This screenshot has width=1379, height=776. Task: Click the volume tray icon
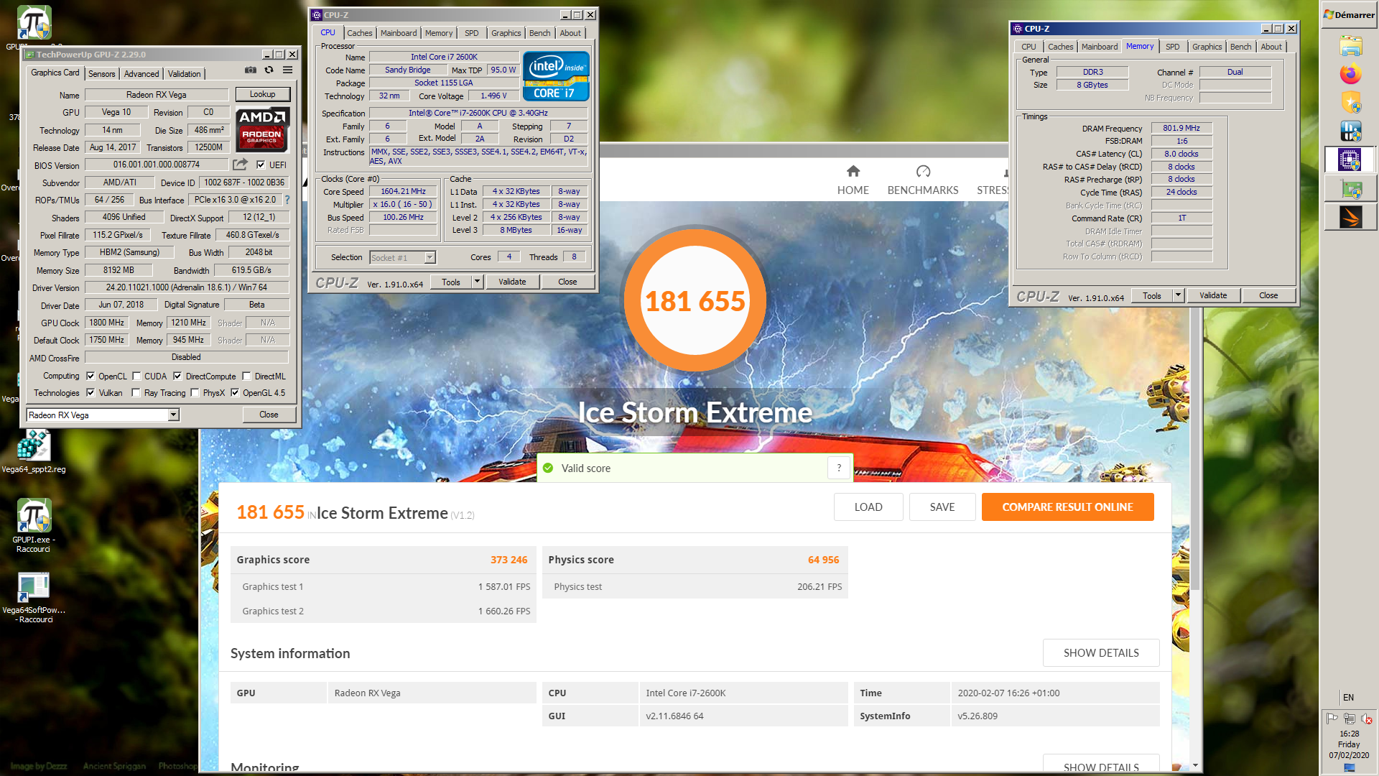point(1365,719)
